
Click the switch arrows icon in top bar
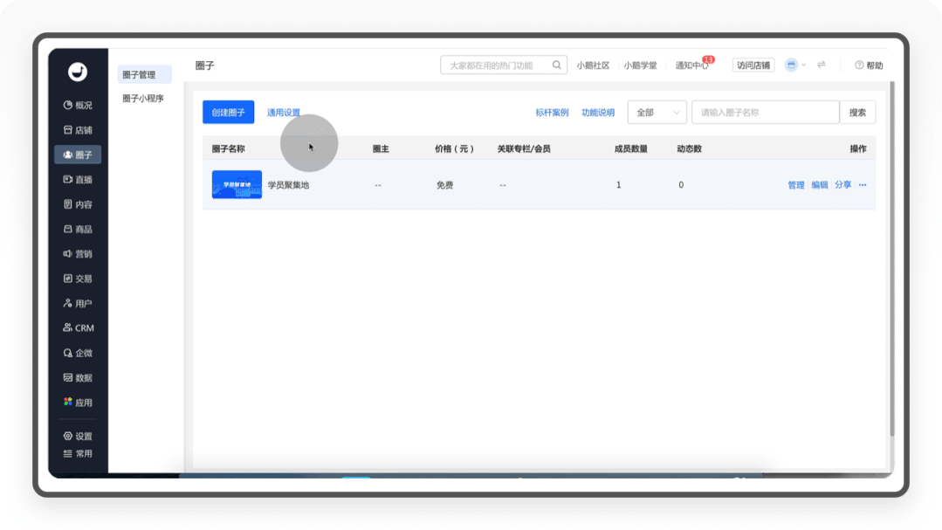click(x=822, y=65)
